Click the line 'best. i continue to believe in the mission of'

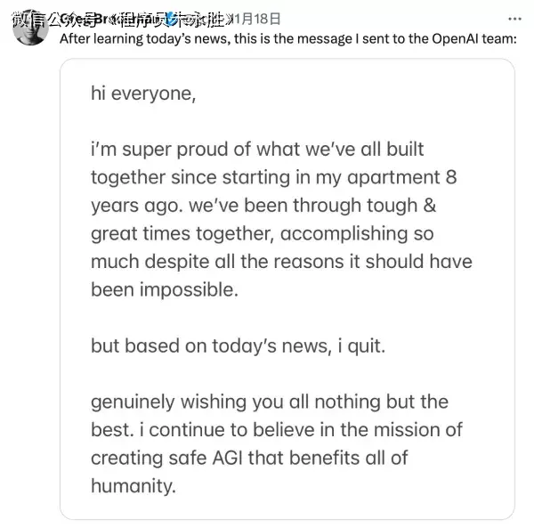276,430
